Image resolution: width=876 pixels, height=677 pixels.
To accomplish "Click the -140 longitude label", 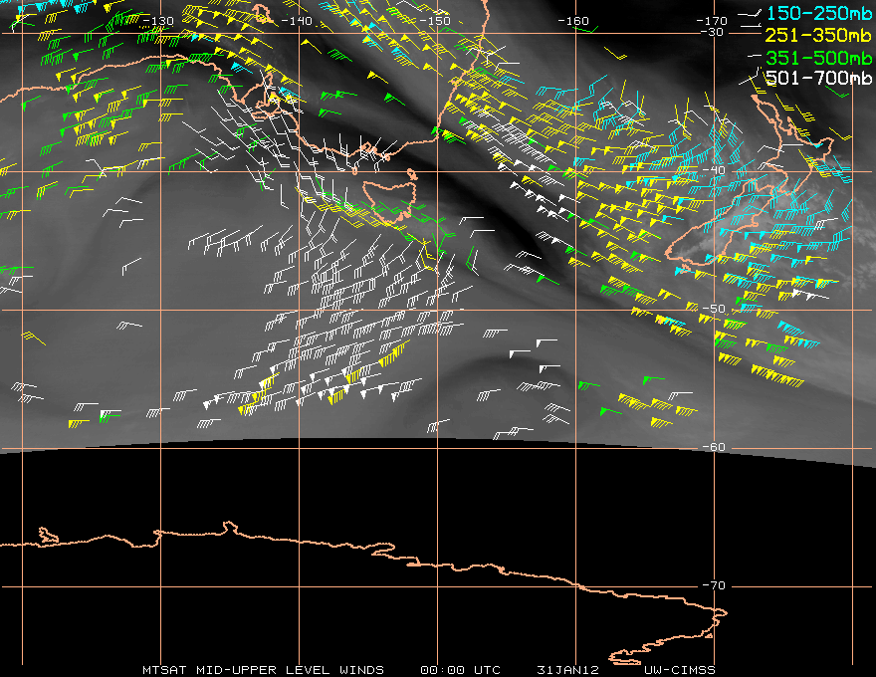I will [296, 21].
